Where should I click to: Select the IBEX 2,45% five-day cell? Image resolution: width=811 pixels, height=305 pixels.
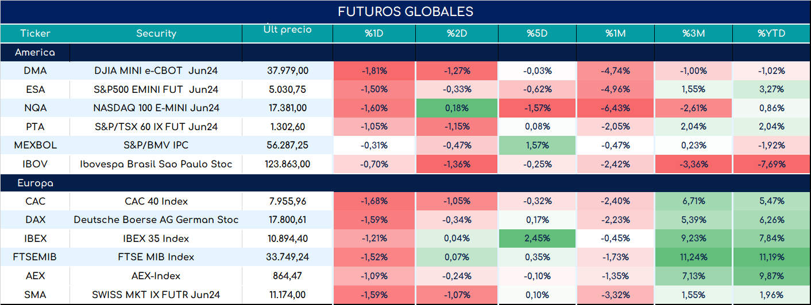click(539, 238)
